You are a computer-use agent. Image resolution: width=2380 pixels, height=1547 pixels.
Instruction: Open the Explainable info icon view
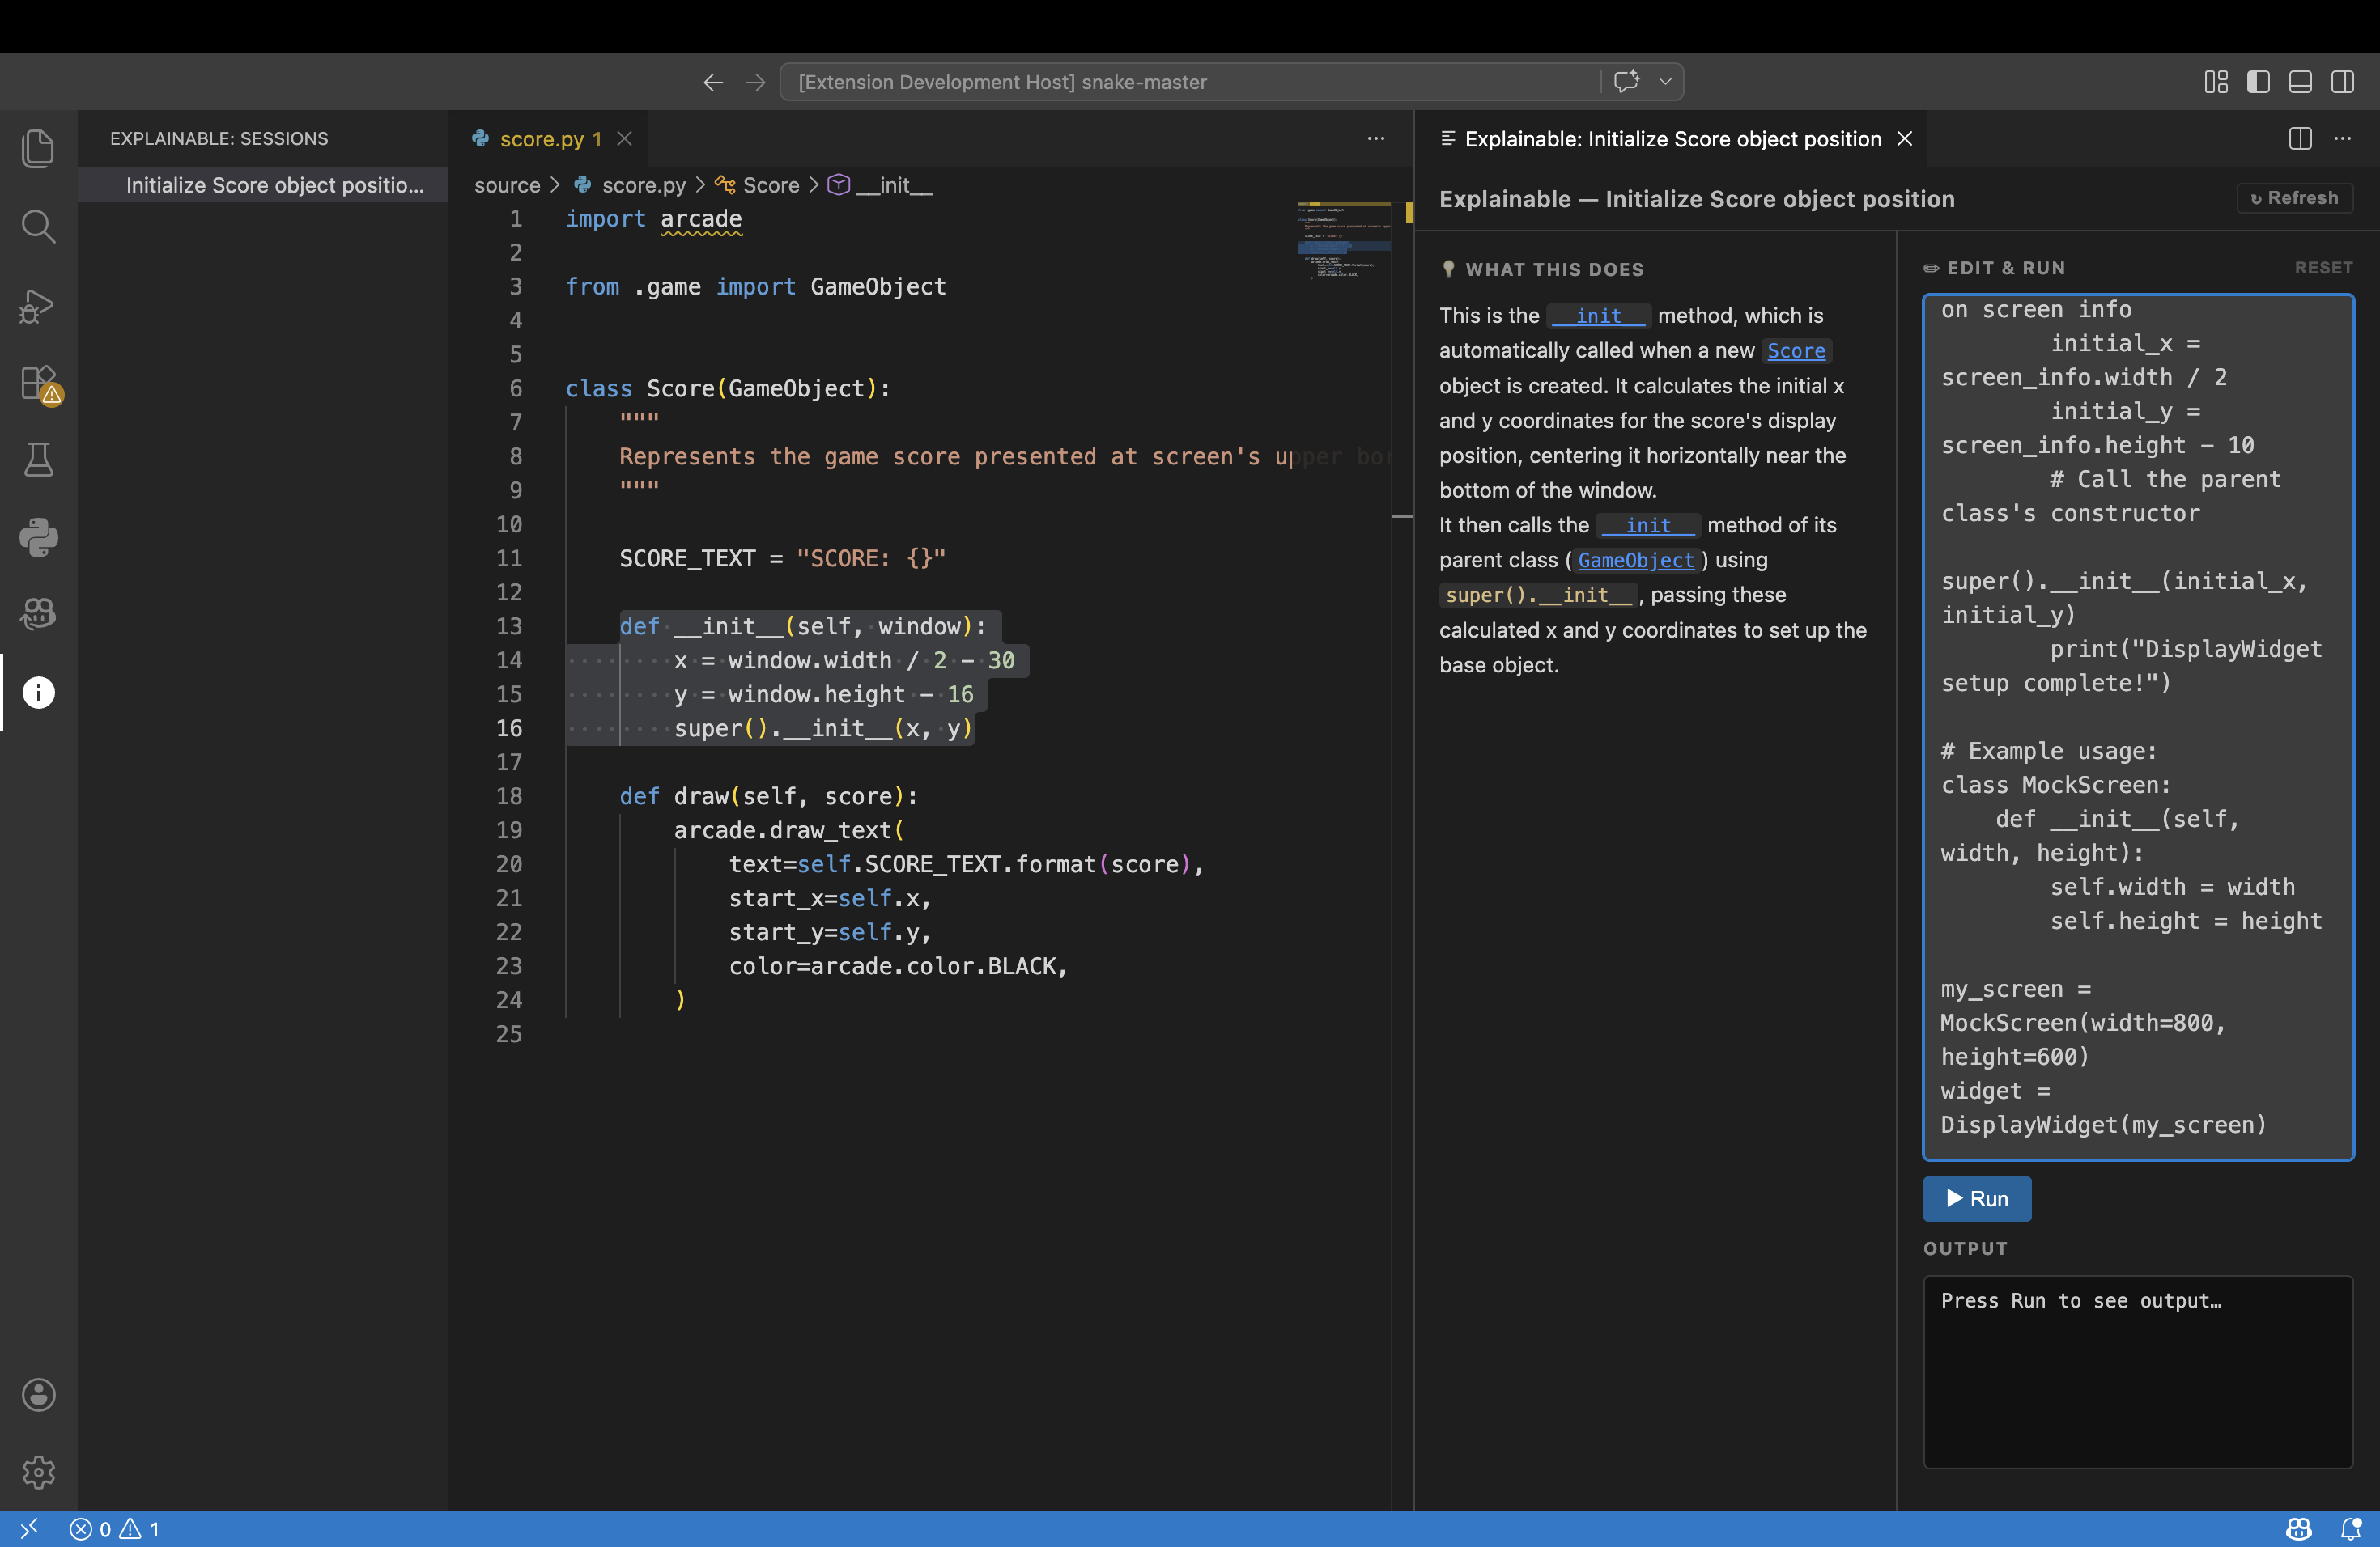[x=38, y=693]
